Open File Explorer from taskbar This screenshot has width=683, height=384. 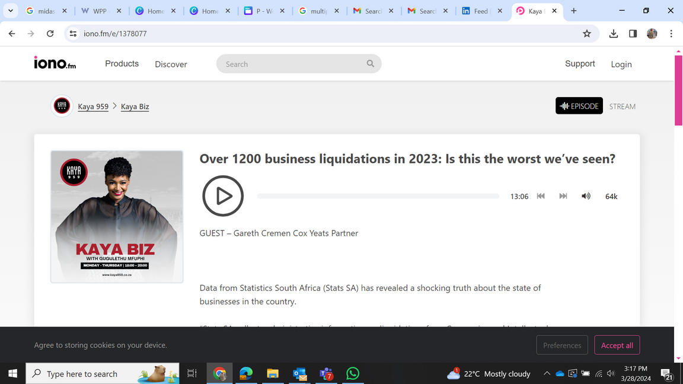(273, 373)
